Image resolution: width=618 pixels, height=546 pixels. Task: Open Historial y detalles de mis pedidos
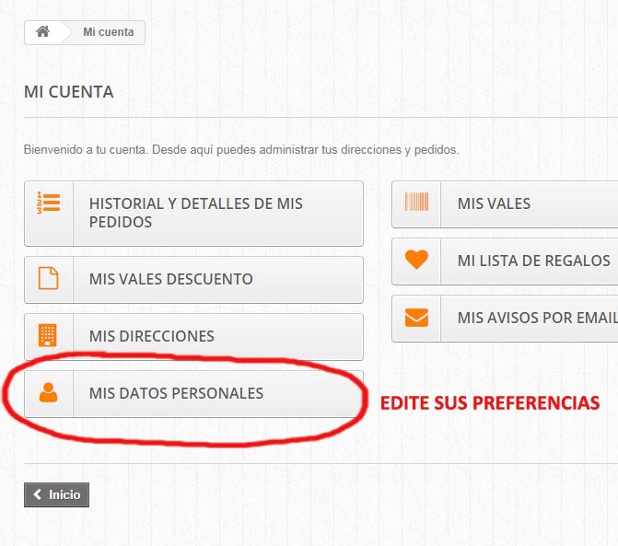[x=194, y=214]
